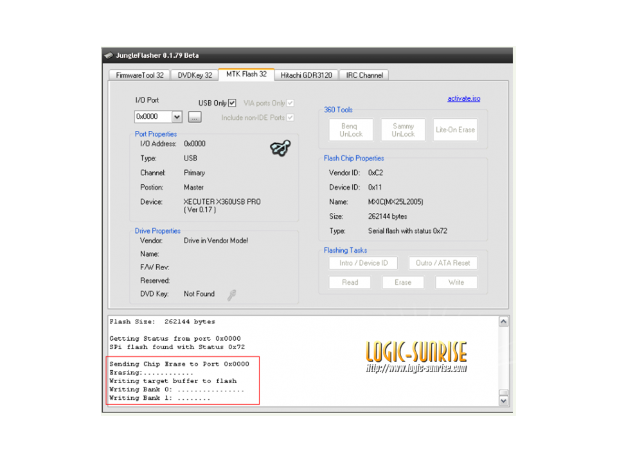617x462 pixels.
Task: Click the Postion value 'Master'
Action: point(193,187)
